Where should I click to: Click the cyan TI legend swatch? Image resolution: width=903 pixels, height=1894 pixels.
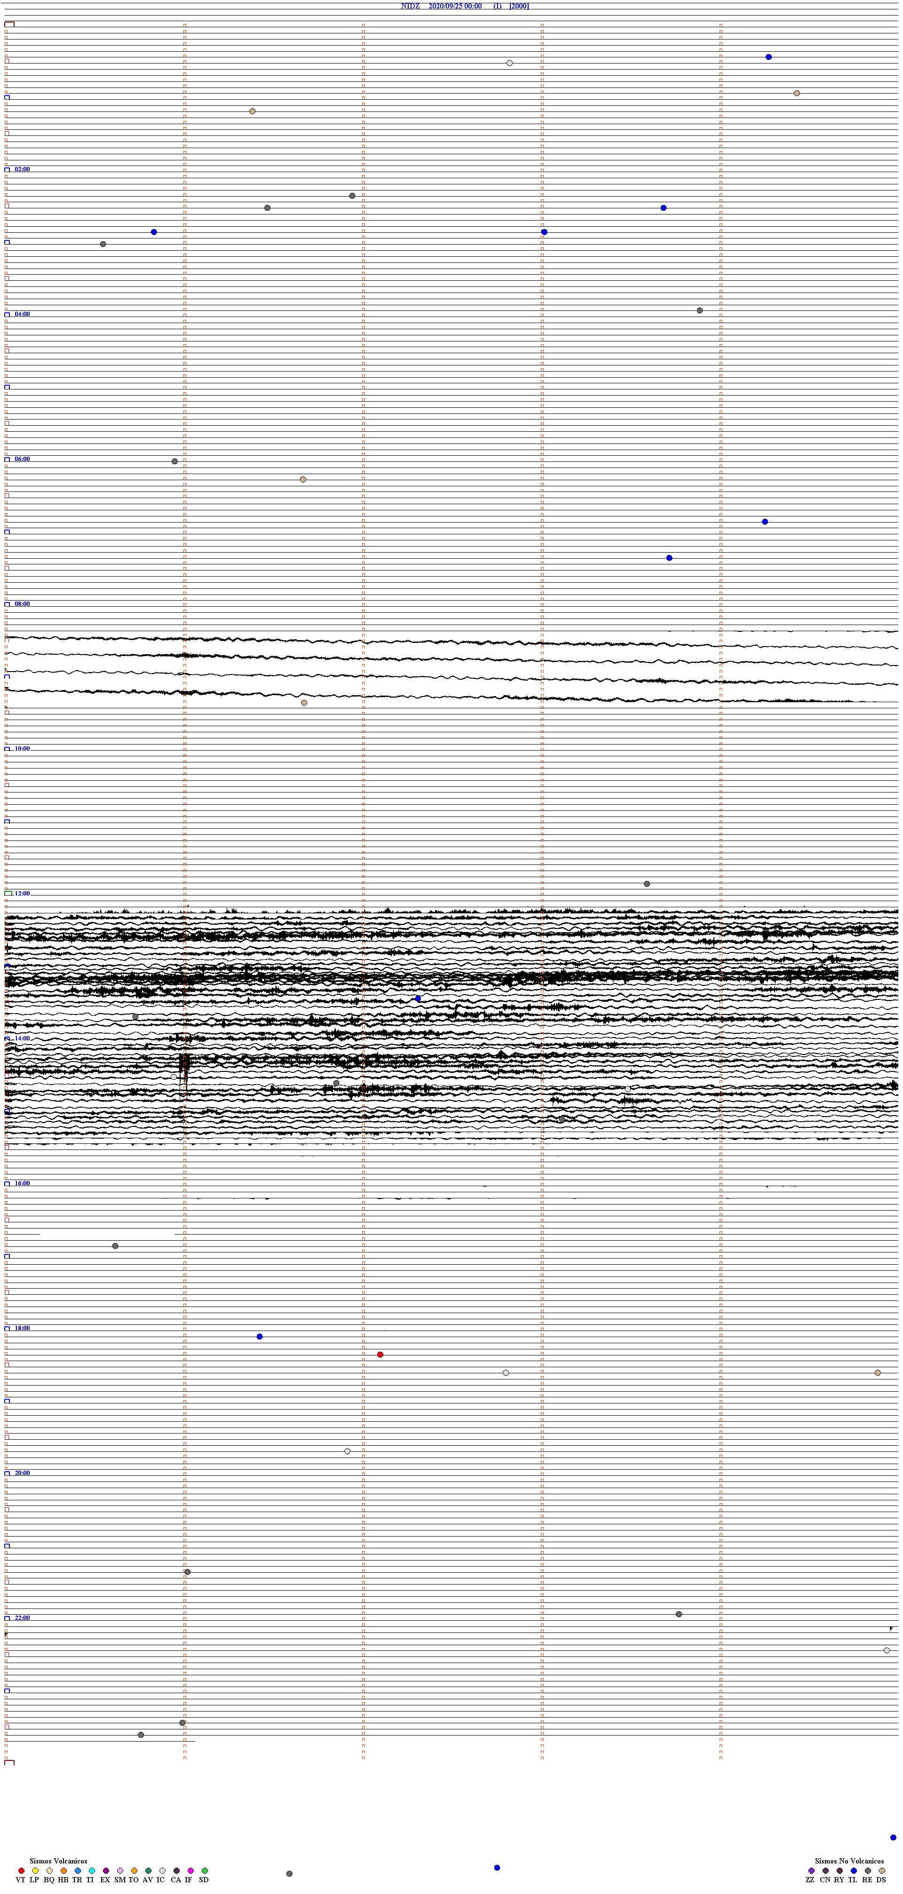pos(92,1870)
